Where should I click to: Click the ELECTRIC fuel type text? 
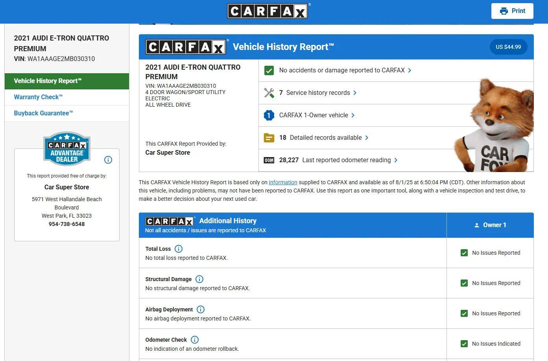coord(158,98)
